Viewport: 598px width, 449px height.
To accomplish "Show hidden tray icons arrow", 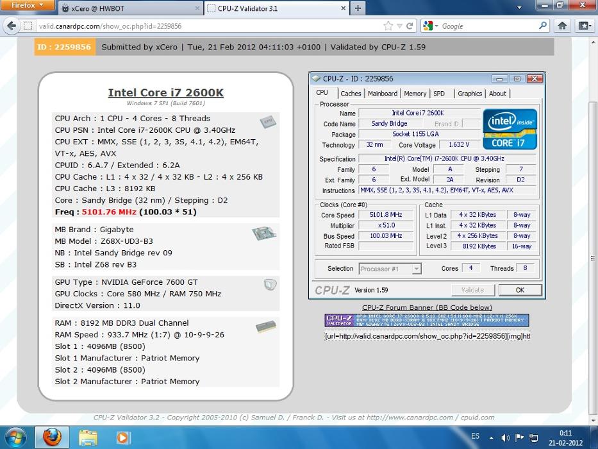I will (491, 438).
